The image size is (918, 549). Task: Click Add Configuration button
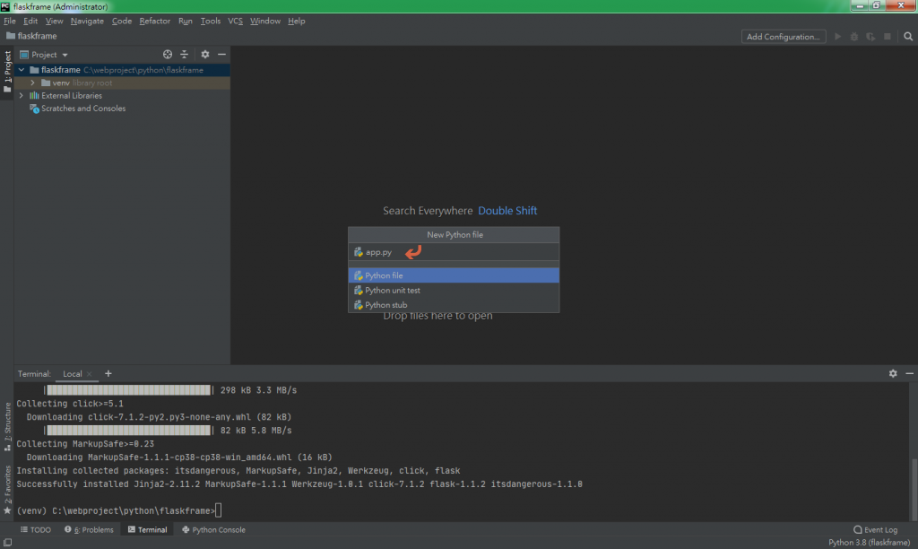(784, 36)
